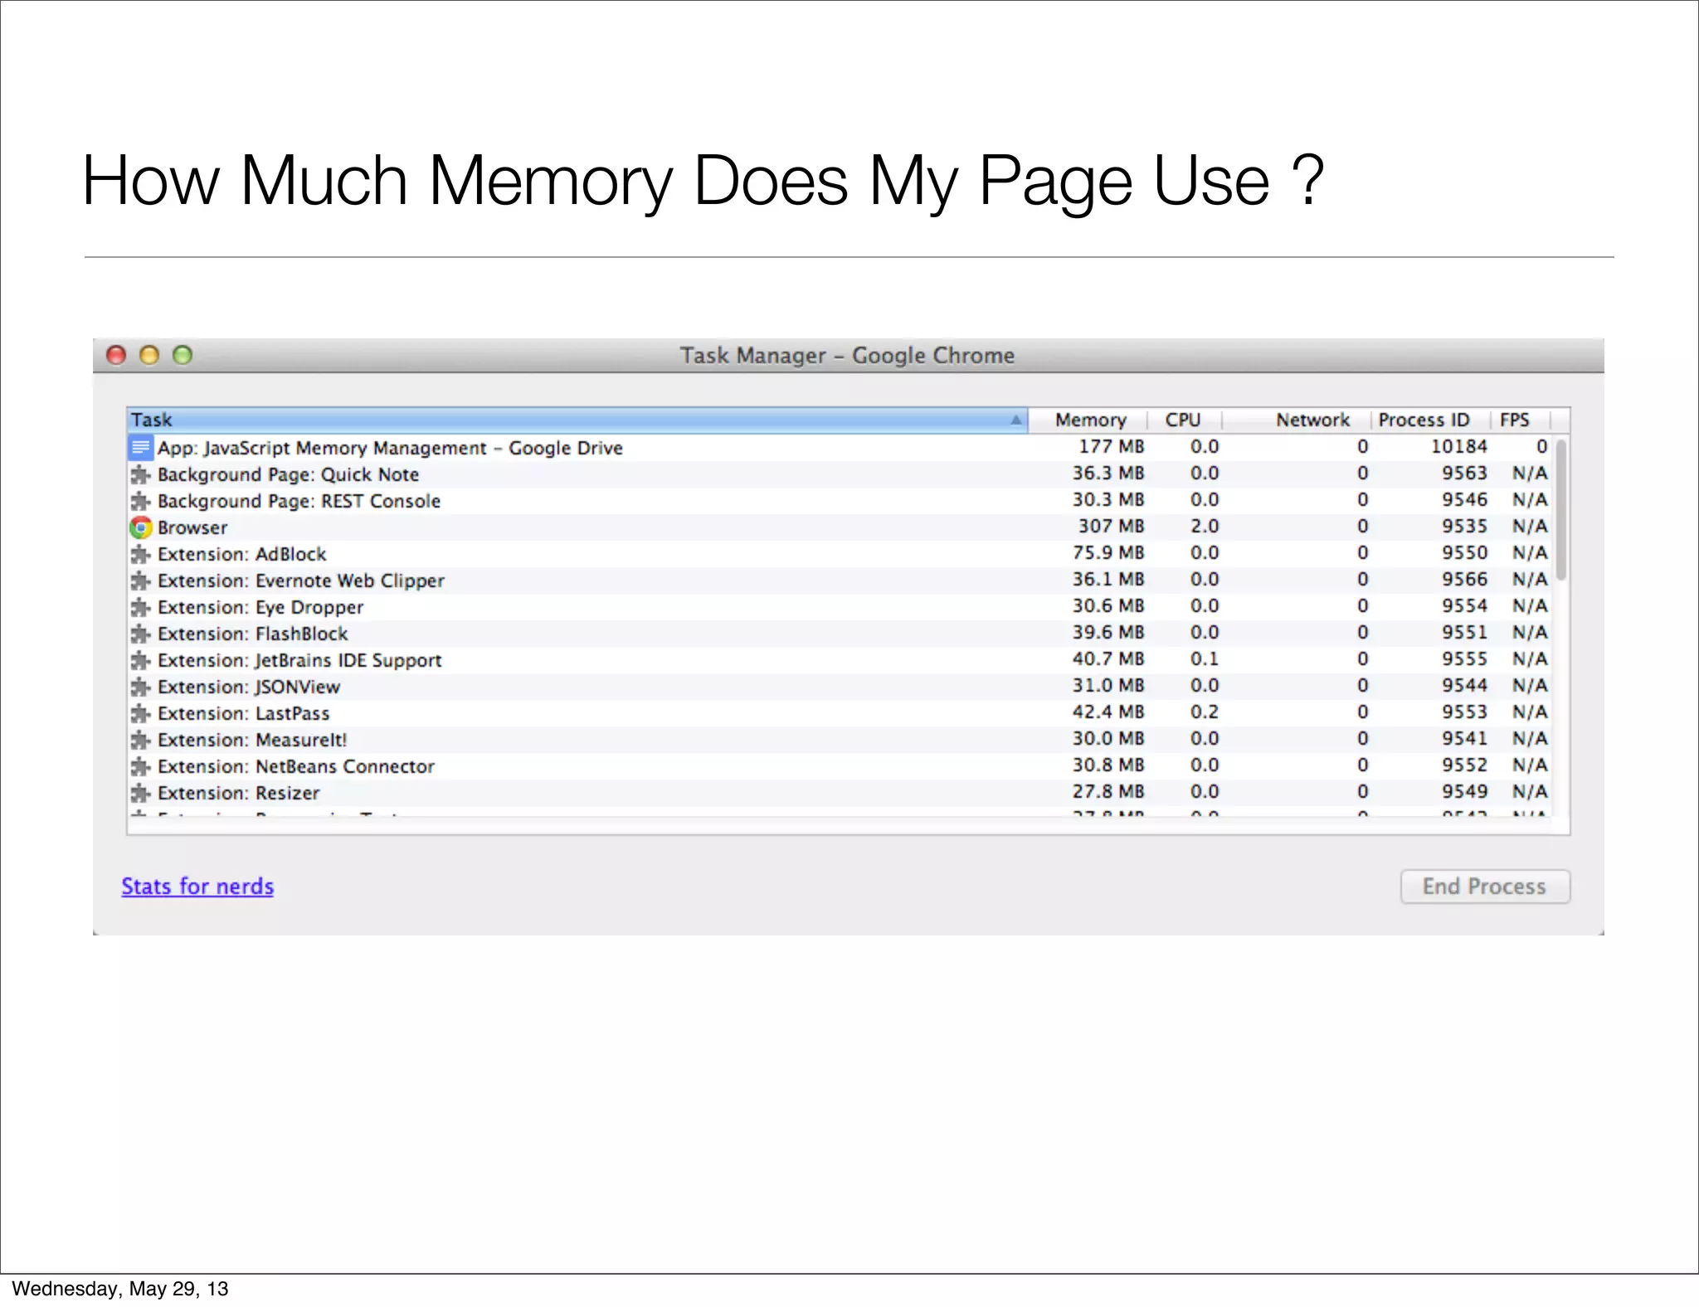Sort by the CPU column header
The width and height of the screenshot is (1699, 1307).
[x=1185, y=420]
